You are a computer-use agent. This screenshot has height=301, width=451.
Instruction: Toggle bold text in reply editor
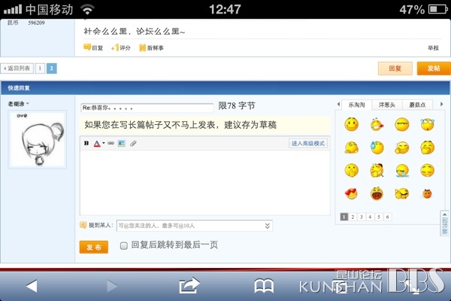click(86, 143)
